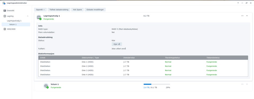254x99 pixels.
Task: Click the HDD/SSD disk icon in sidebar
Action: [x=5, y=29]
